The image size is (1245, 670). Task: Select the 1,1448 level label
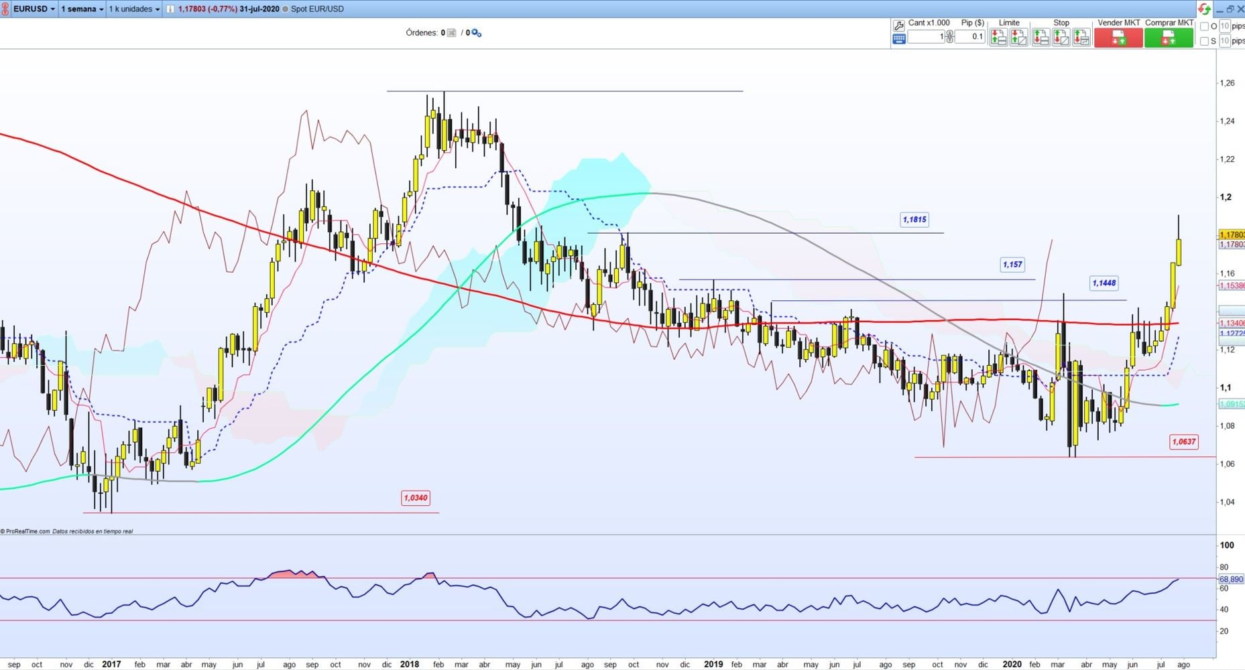pos(1104,283)
